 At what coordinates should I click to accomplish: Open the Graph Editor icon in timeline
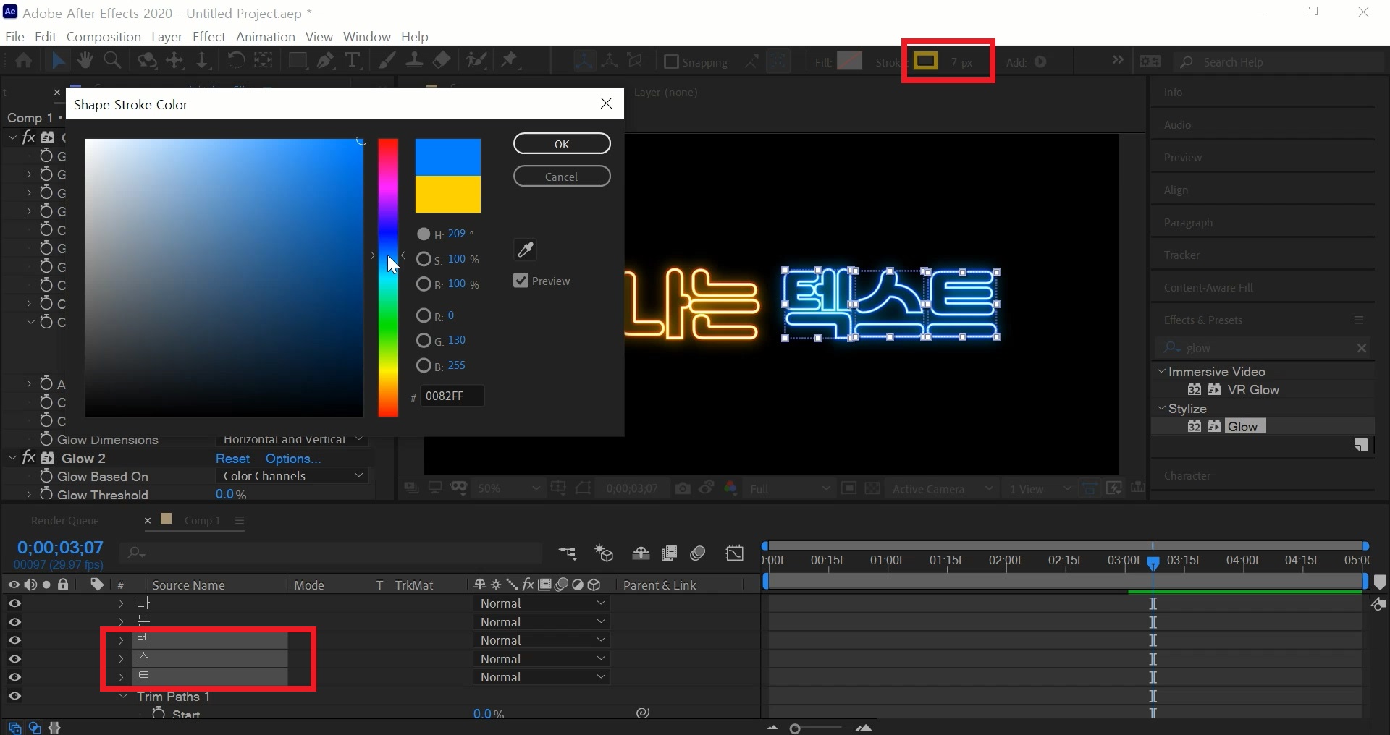click(735, 553)
